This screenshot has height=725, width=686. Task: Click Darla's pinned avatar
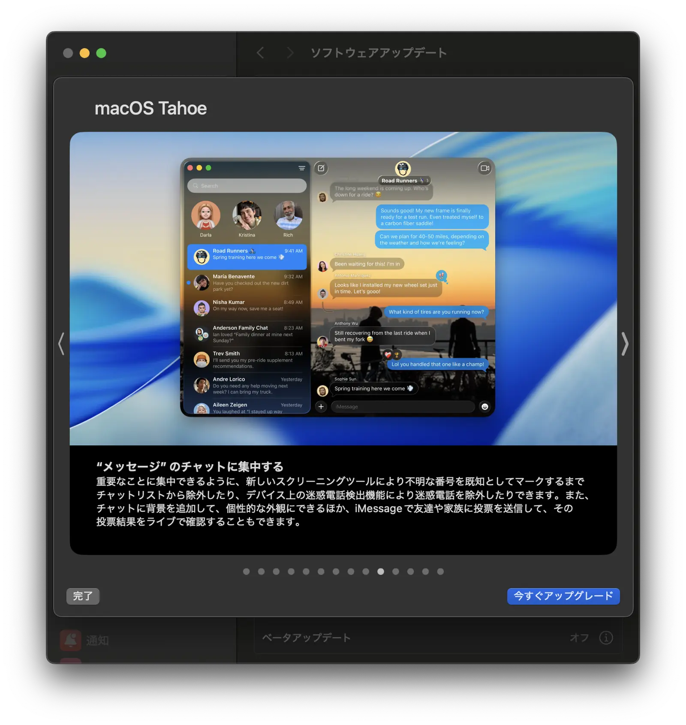point(206,215)
